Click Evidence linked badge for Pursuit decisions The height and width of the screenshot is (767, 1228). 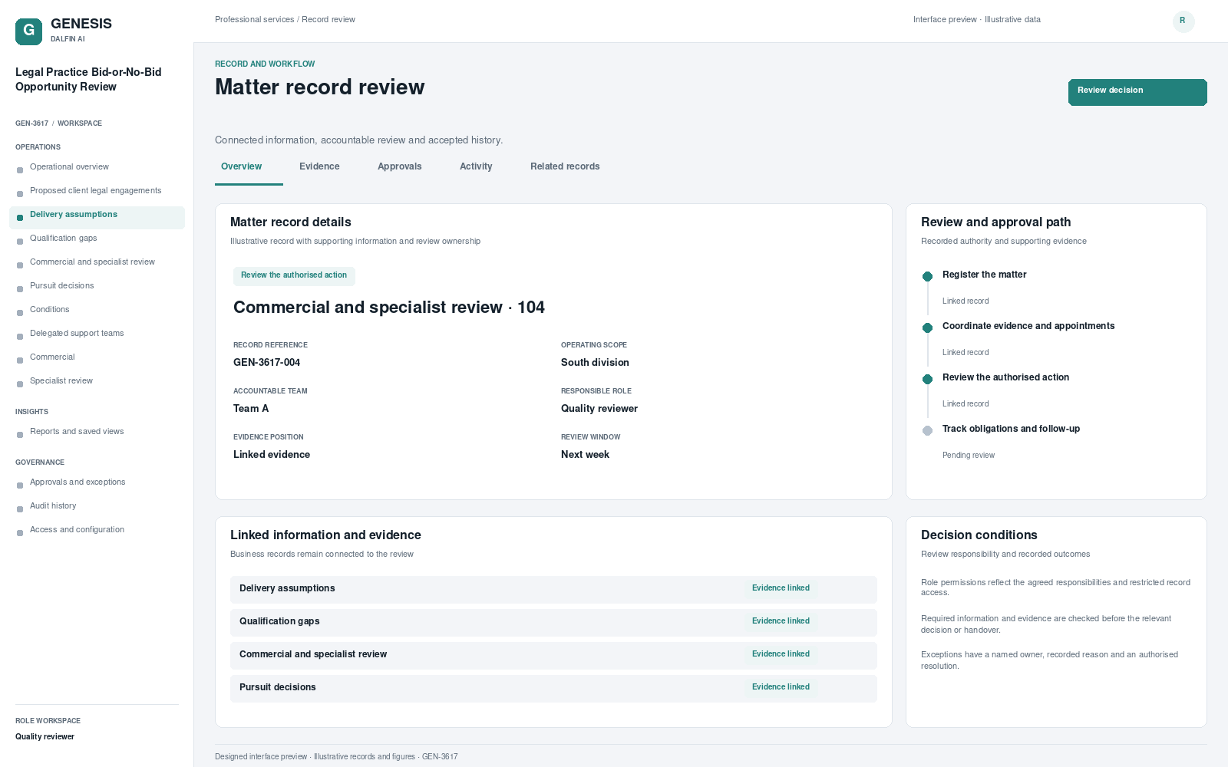pos(781,687)
